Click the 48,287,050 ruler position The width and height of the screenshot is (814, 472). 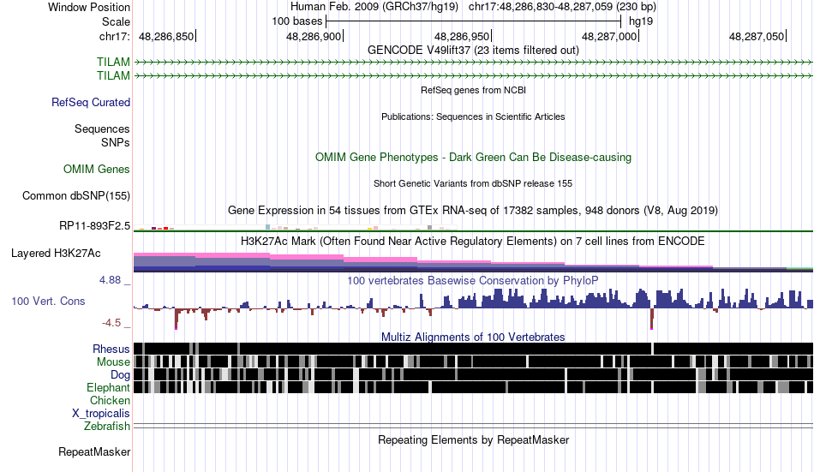(757, 36)
